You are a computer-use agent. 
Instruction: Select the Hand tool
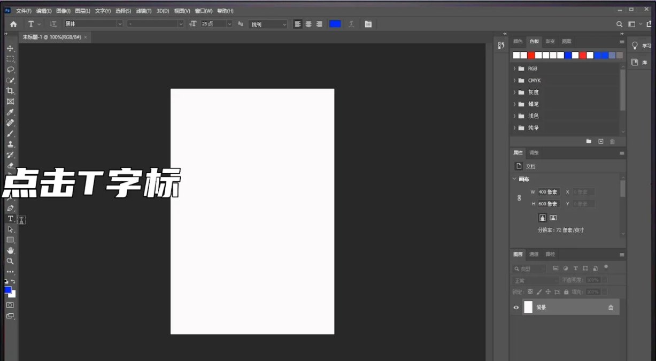click(10, 250)
